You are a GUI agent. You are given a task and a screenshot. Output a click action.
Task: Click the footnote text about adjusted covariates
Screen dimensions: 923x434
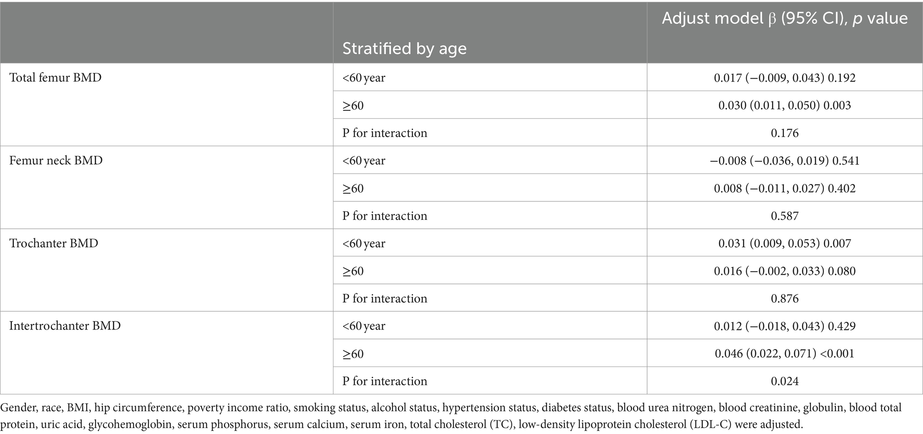coord(451,416)
